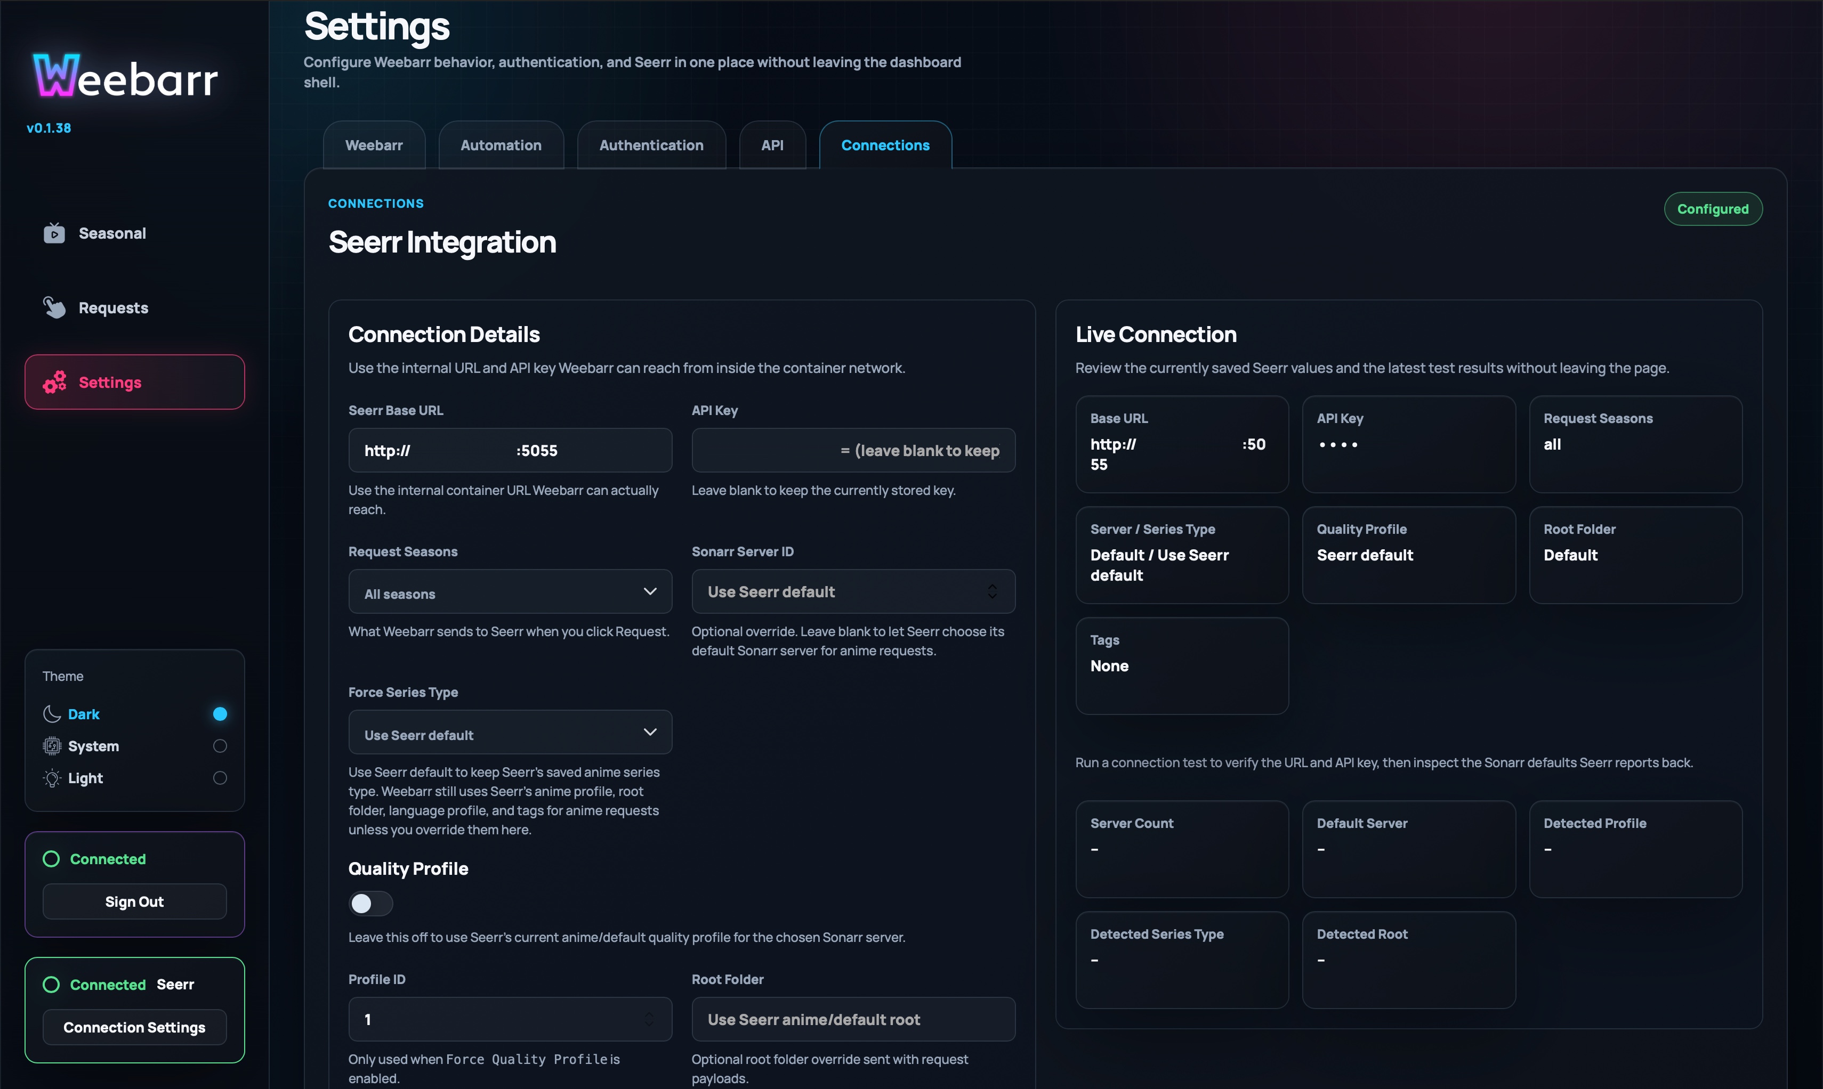Click the Seerr Connected status ring icon

tap(51, 985)
